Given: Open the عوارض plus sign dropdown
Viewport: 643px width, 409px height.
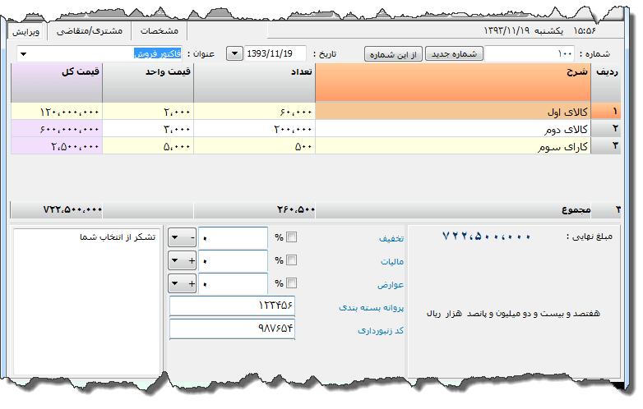Looking at the screenshot, I should [182, 283].
